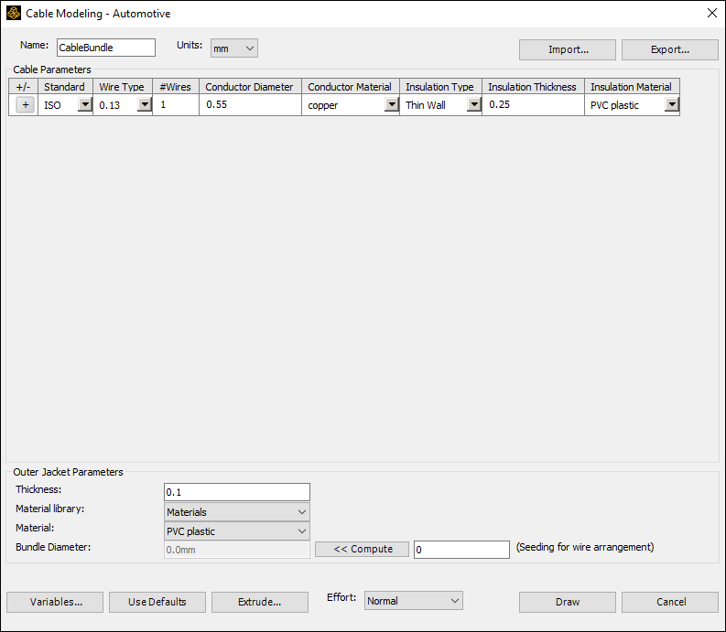Screen dimensions: 726x632
Task: Click the Wire Type column header
Action: [123, 87]
